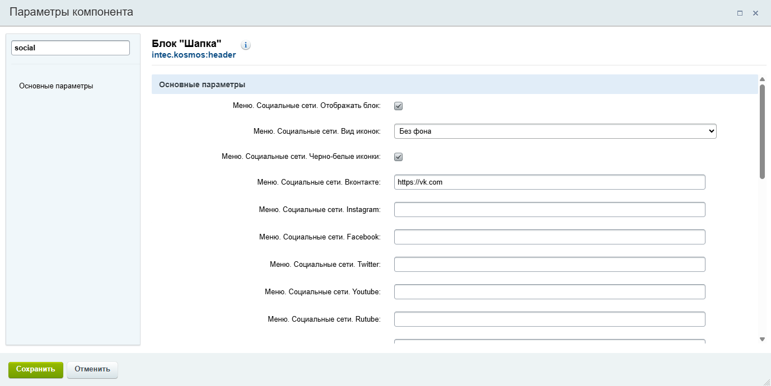Click the vertical scrollbar thumb
Image resolution: width=771 pixels, height=386 pixels.
pyautogui.click(x=762, y=131)
